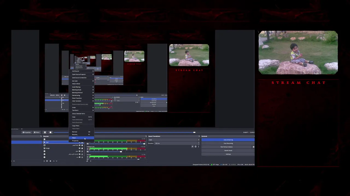Increase transition duration stepper up

pos(199,142)
